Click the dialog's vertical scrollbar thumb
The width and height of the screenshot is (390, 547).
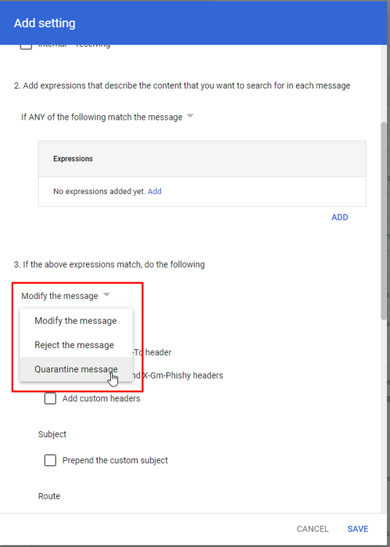click(x=383, y=220)
